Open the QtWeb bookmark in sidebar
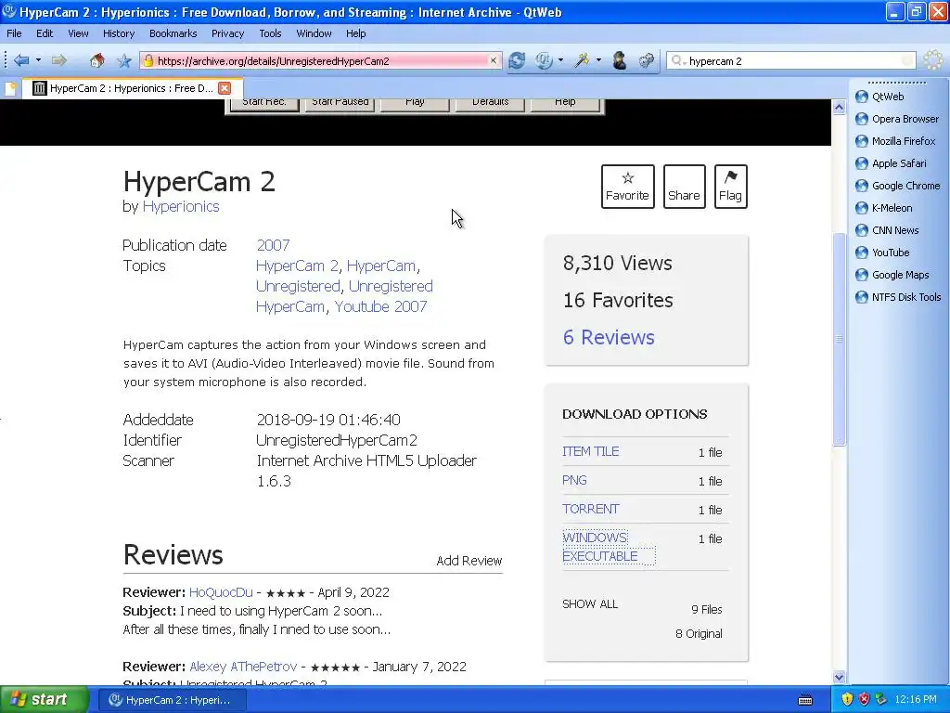 coord(879,97)
